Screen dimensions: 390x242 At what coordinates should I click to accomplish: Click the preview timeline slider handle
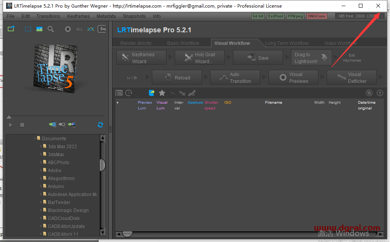coord(9,117)
